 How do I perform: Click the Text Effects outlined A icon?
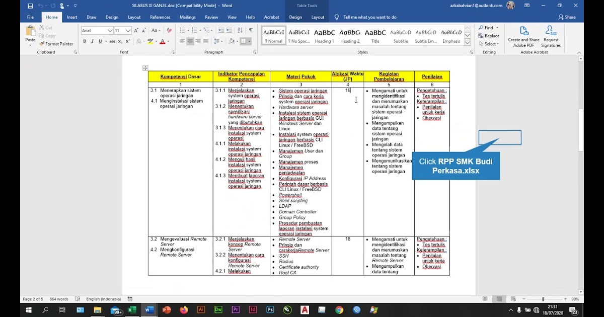(139, 41)
